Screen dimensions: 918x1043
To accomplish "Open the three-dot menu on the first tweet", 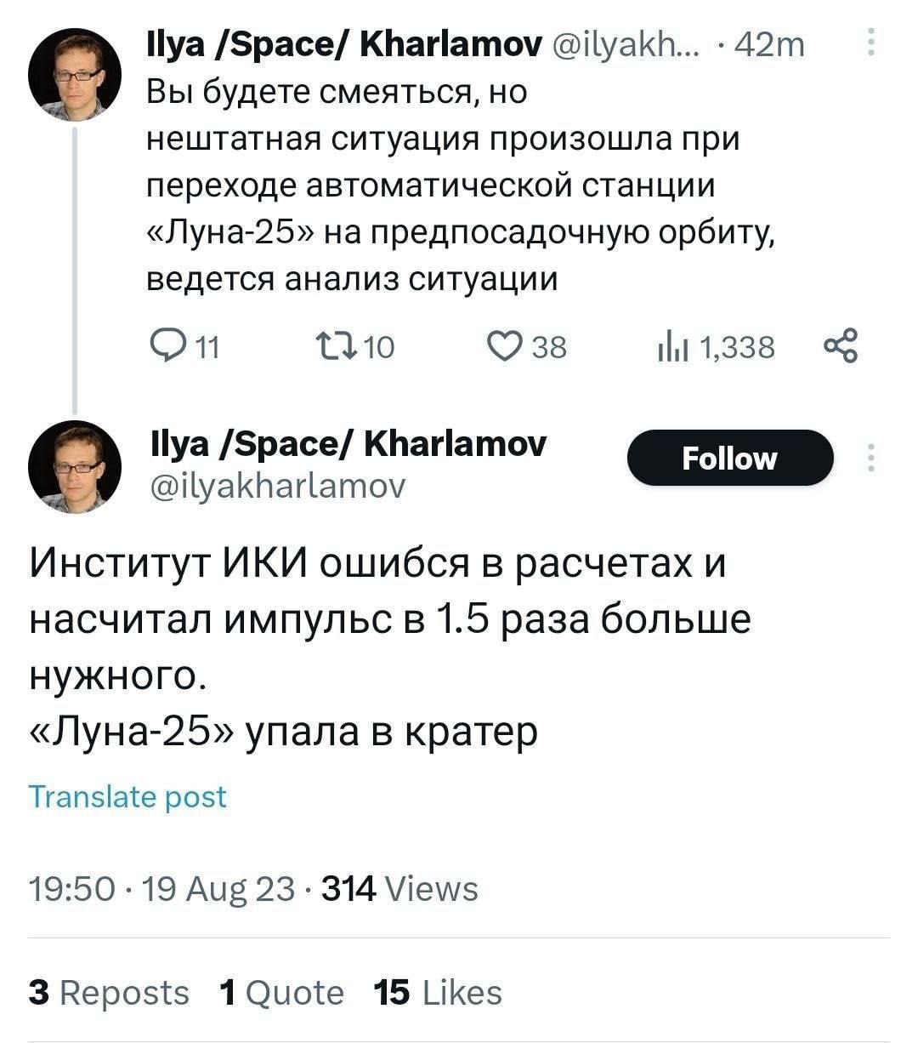I will point(870,43).
